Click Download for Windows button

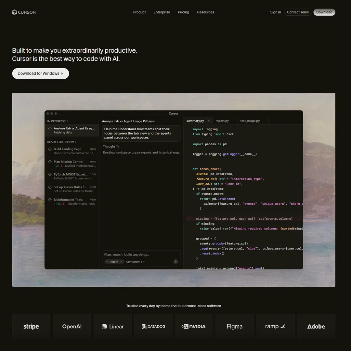coord(41,73)
